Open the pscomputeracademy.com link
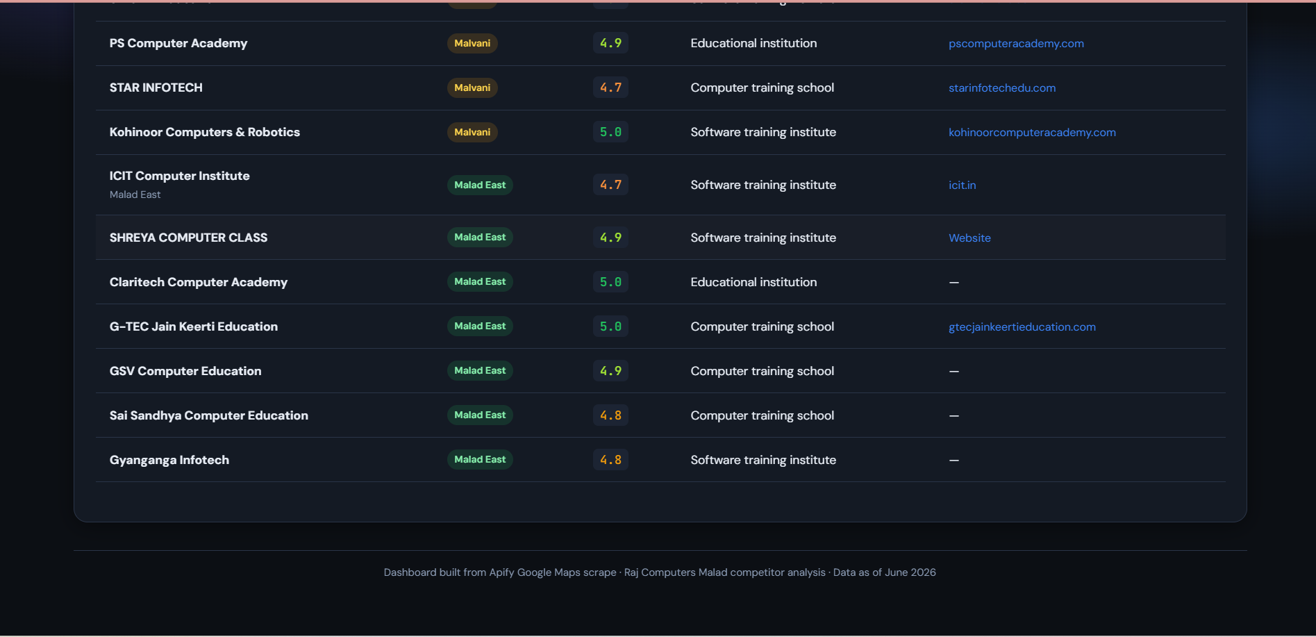1316x637 pixels. click(x=1016, y=43)
